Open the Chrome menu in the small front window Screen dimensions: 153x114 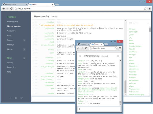120,48
